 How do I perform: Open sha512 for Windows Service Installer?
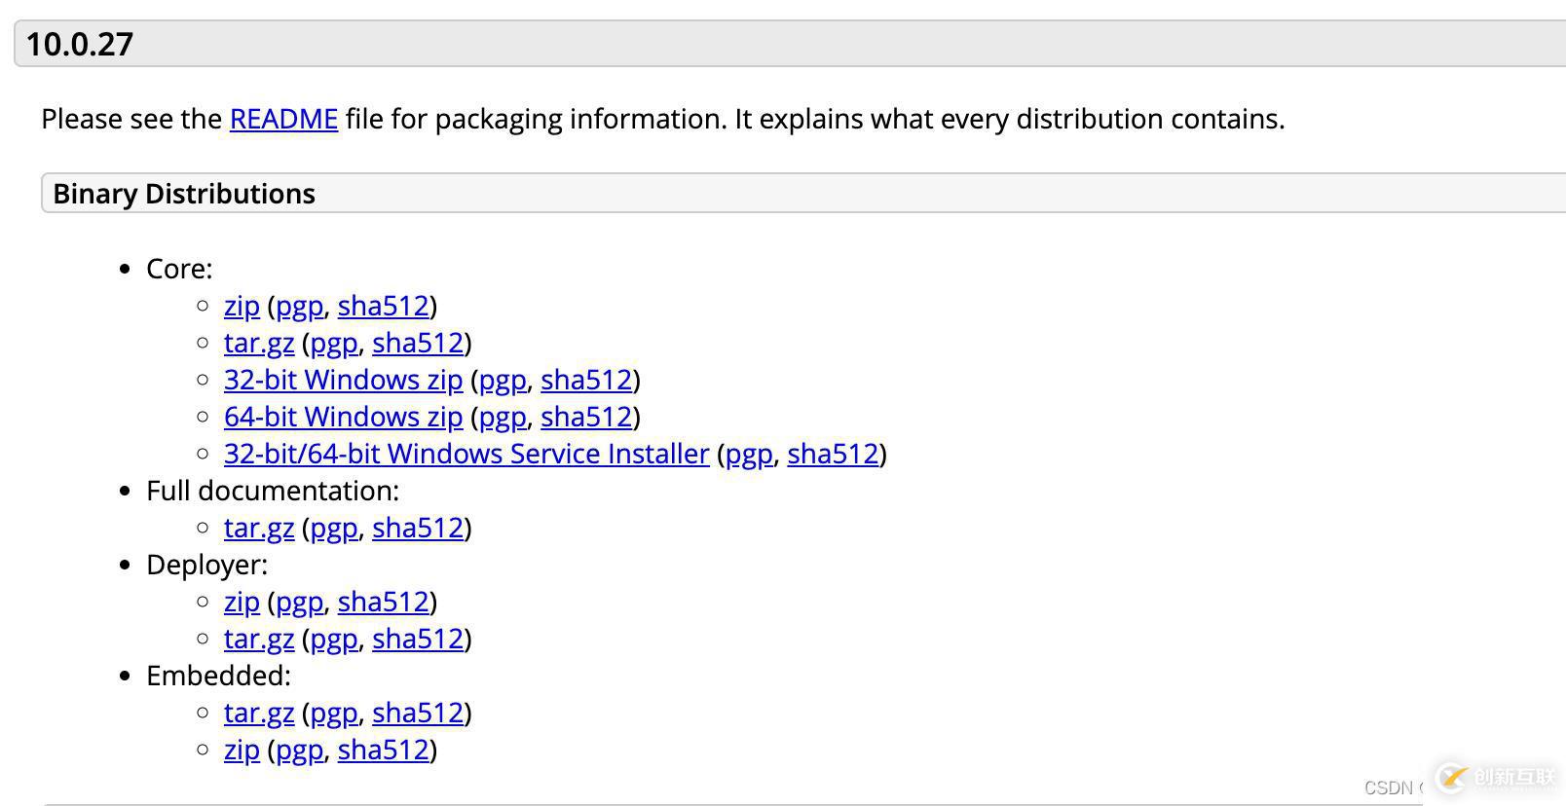click(x=833, y=454)
